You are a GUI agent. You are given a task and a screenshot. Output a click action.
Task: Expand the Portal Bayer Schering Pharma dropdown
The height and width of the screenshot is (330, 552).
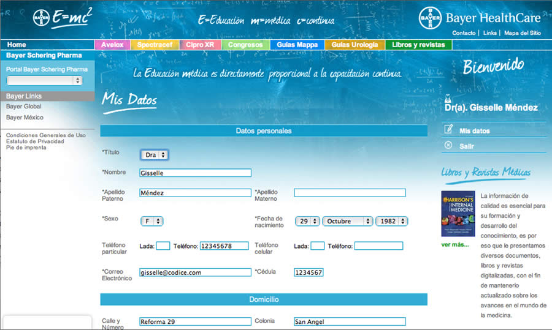45,80
